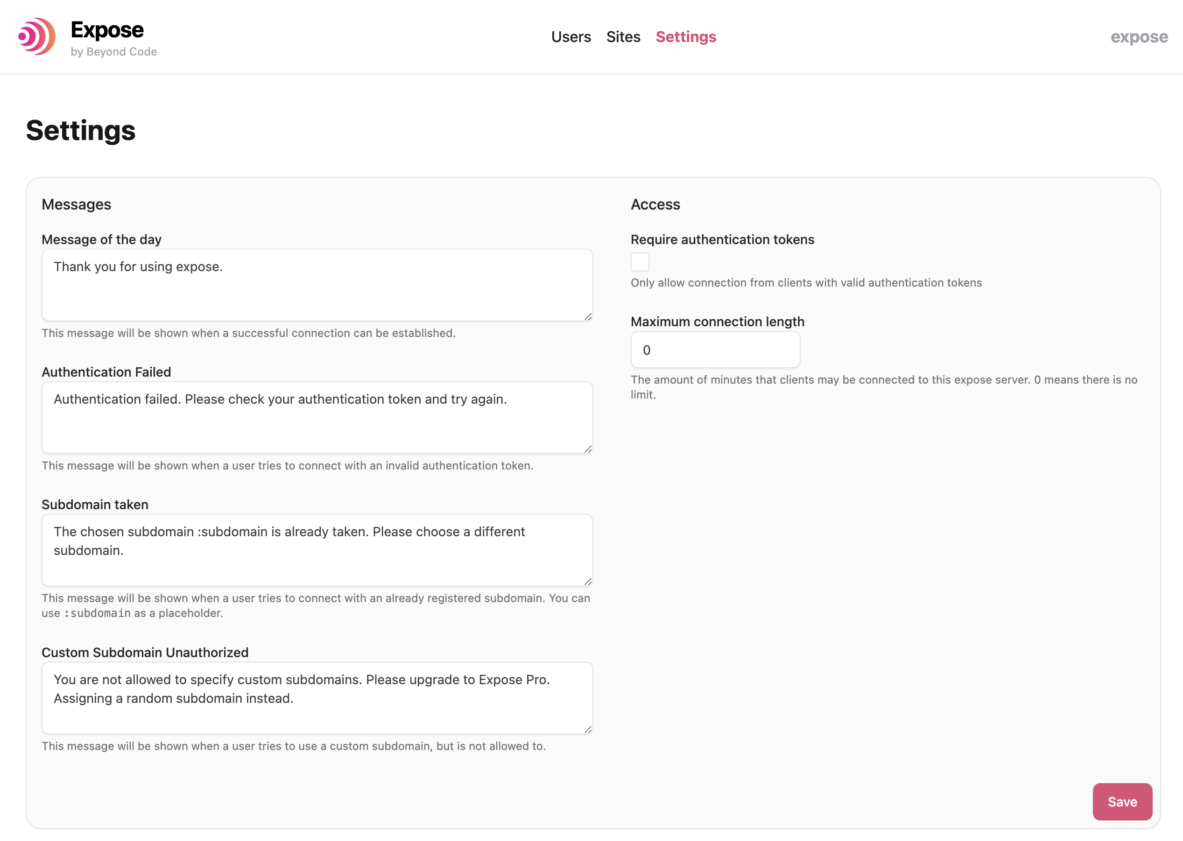Click the Expose logo icon
Image resolution: width=1183 pixels, height=841 pixels.
point(37,36)
